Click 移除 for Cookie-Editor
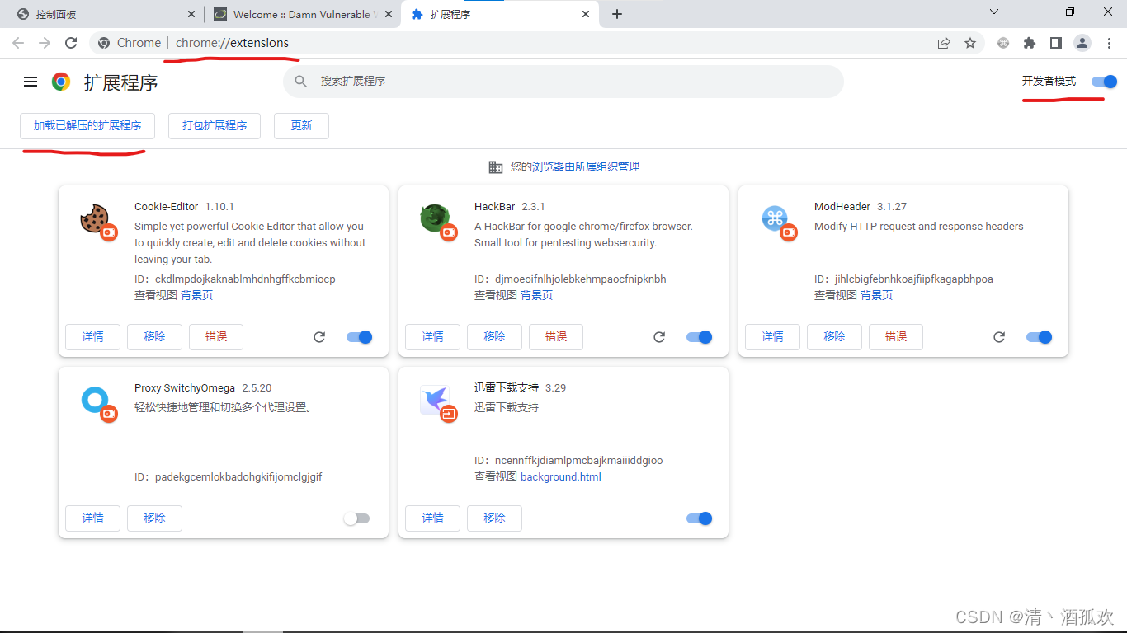Image resolution: width=1127 pixels, height=633 pixels. pos(154,337)
